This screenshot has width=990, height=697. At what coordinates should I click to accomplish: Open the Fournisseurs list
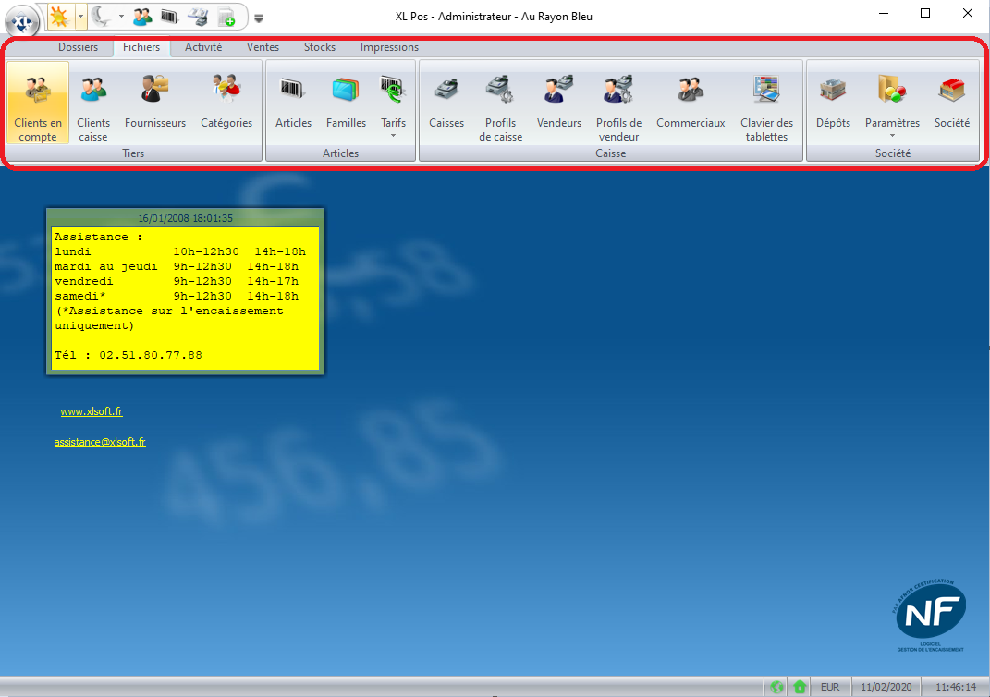(x=155, y=104)
